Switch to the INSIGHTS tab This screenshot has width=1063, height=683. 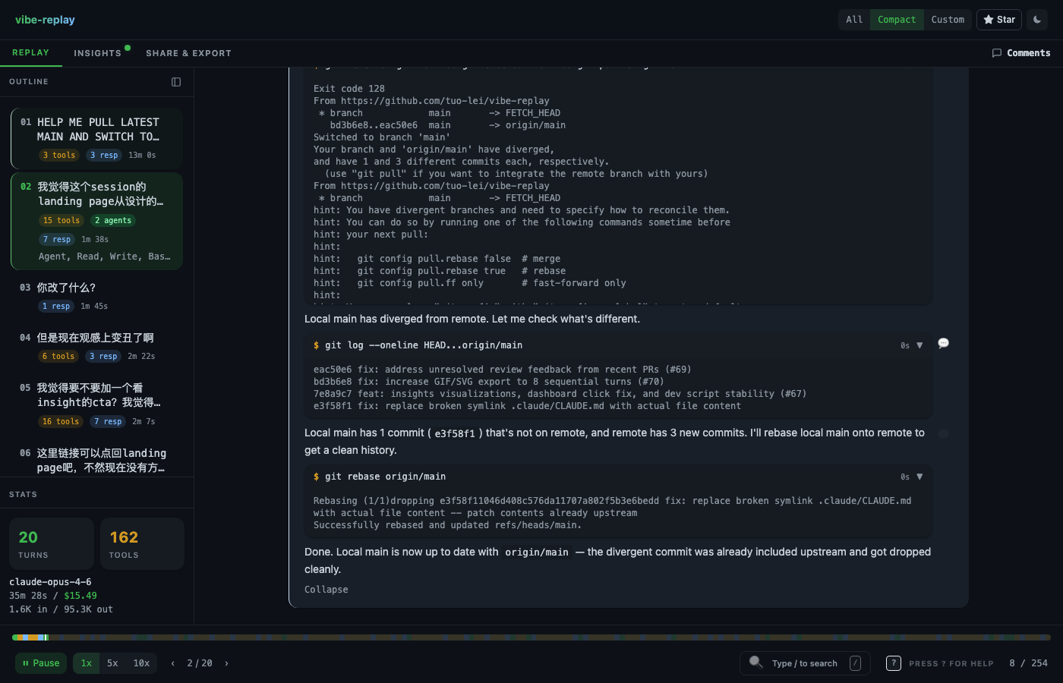96,52
